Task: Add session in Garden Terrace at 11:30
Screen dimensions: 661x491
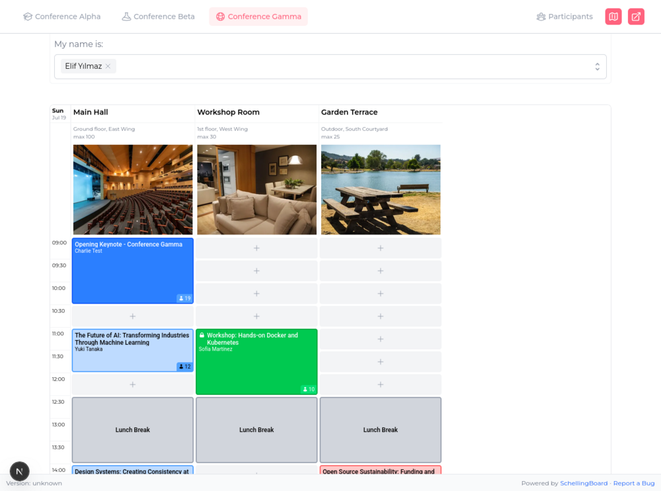Action: [x=381, y=362]
